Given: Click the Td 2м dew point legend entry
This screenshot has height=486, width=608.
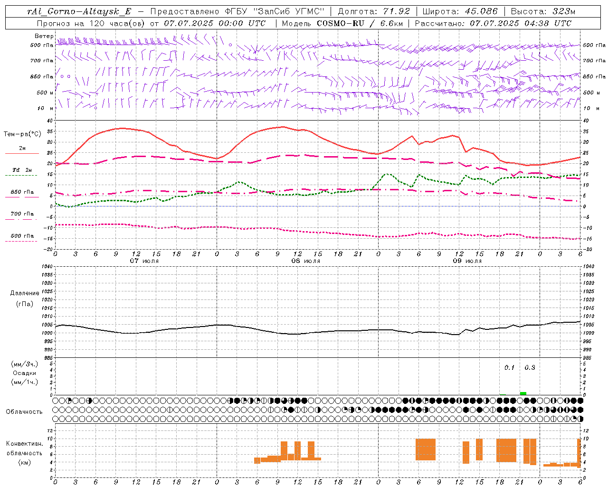Looking at the screenshot, I should tap(22, 170).
